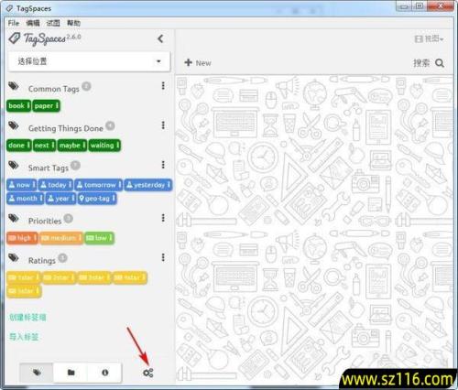Collapse the Ratings group title
The width and height of the screenshot is (458, 390).
[x=42, y=261]
